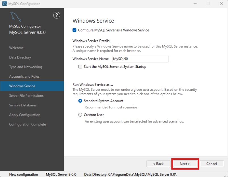The height and width of the screenshot is (177, 228).
Task: Close the MySQL Configurator window
Action: tap(221, 3)
